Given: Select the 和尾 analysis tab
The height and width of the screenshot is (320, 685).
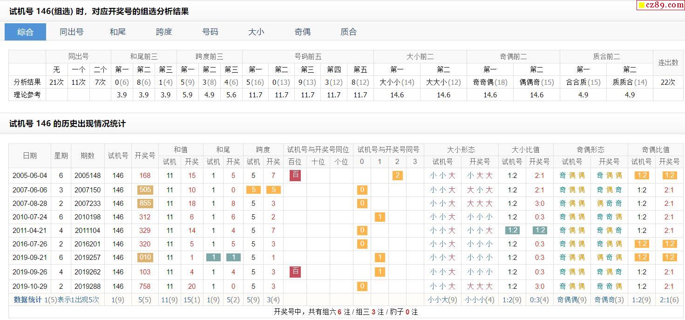Looking at the screenshot, I should tap(117, 32).
